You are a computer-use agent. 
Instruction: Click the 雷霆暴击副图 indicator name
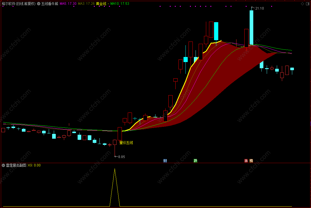click(16, 165)
